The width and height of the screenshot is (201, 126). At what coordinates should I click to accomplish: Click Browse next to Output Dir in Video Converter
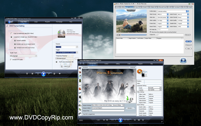click(x=188, y=35)
